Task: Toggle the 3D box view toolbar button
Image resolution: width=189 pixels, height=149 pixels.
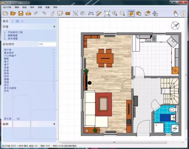Action: 131,13
